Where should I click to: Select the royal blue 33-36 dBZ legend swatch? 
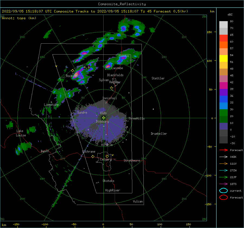click(x=223, y=99)
